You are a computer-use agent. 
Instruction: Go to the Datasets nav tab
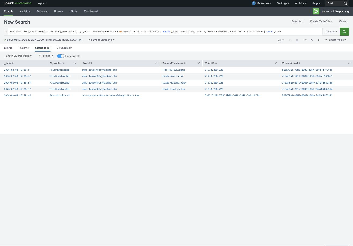click(42, 12)
